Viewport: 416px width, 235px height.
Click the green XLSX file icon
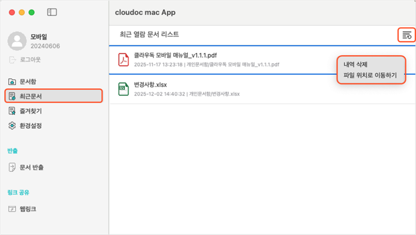tap(123, 89)
